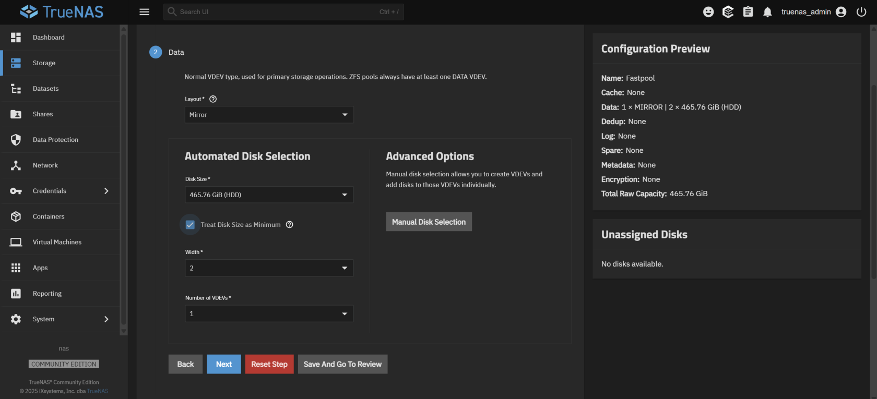Open the TrueCommand status icon

[x=728, y=12]
